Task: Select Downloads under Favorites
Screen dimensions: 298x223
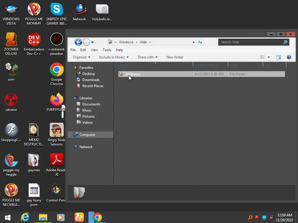Action: pyautogui.click(x=91, y=80)
